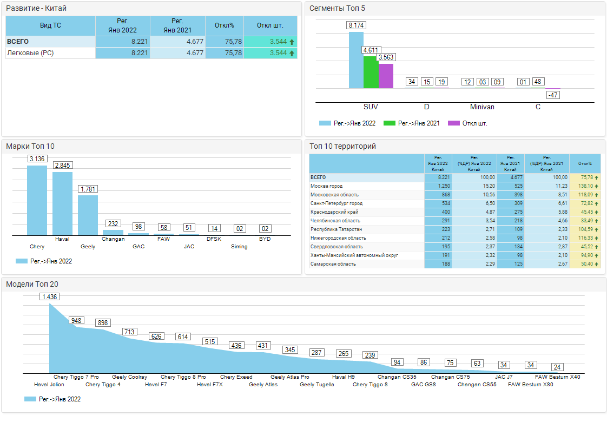Click the blue SUV bar labeled 8.174
The width and height of the screenshot is (607, 429).
coord(356,60)
